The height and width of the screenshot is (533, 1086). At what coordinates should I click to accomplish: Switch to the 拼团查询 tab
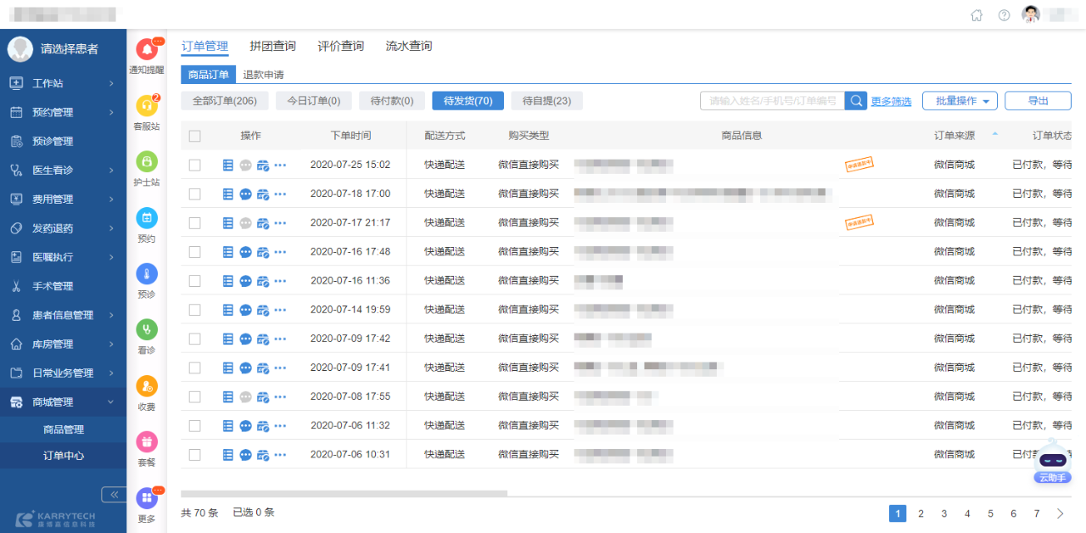[x=272, y=46]
